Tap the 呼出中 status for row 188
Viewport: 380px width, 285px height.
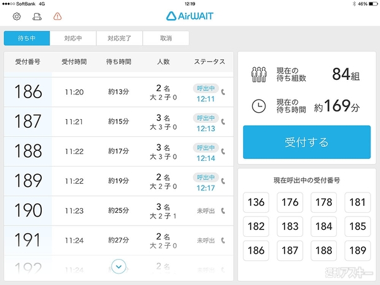tap(206, 148)
